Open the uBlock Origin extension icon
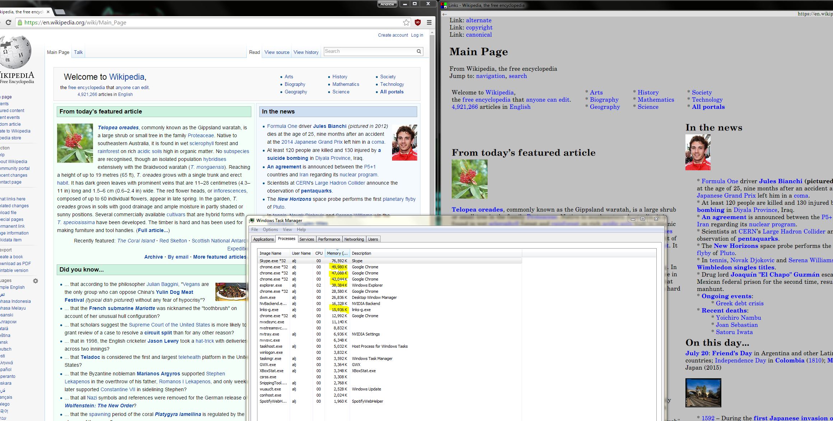The width and height of the screenshot is (833, 421). (x=418, y=23)
